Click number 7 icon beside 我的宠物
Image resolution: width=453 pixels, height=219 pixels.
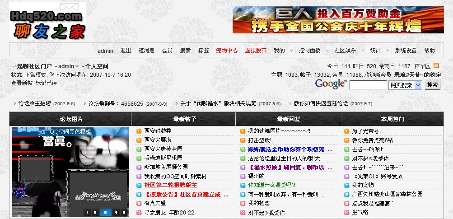[347, 185]
